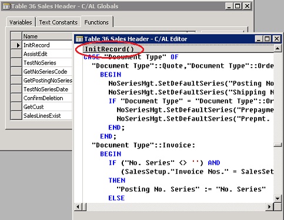Select the InitRecord function row
This screenshot has height=220, width=284.
pos(48,45)
